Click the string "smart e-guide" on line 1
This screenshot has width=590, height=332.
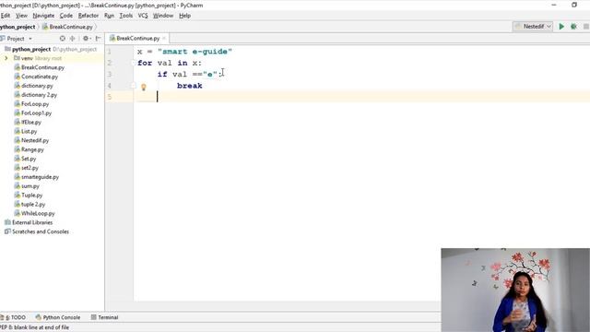click(195, 52)
